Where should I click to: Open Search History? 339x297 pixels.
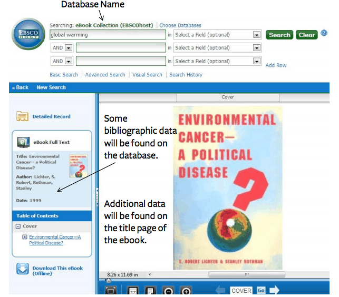click(186, 75)
